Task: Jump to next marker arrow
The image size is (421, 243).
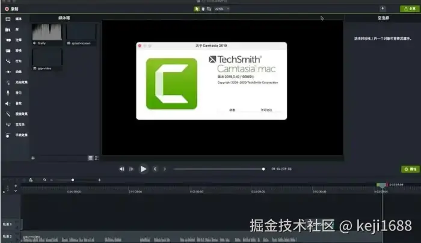Action: point(165,169)
